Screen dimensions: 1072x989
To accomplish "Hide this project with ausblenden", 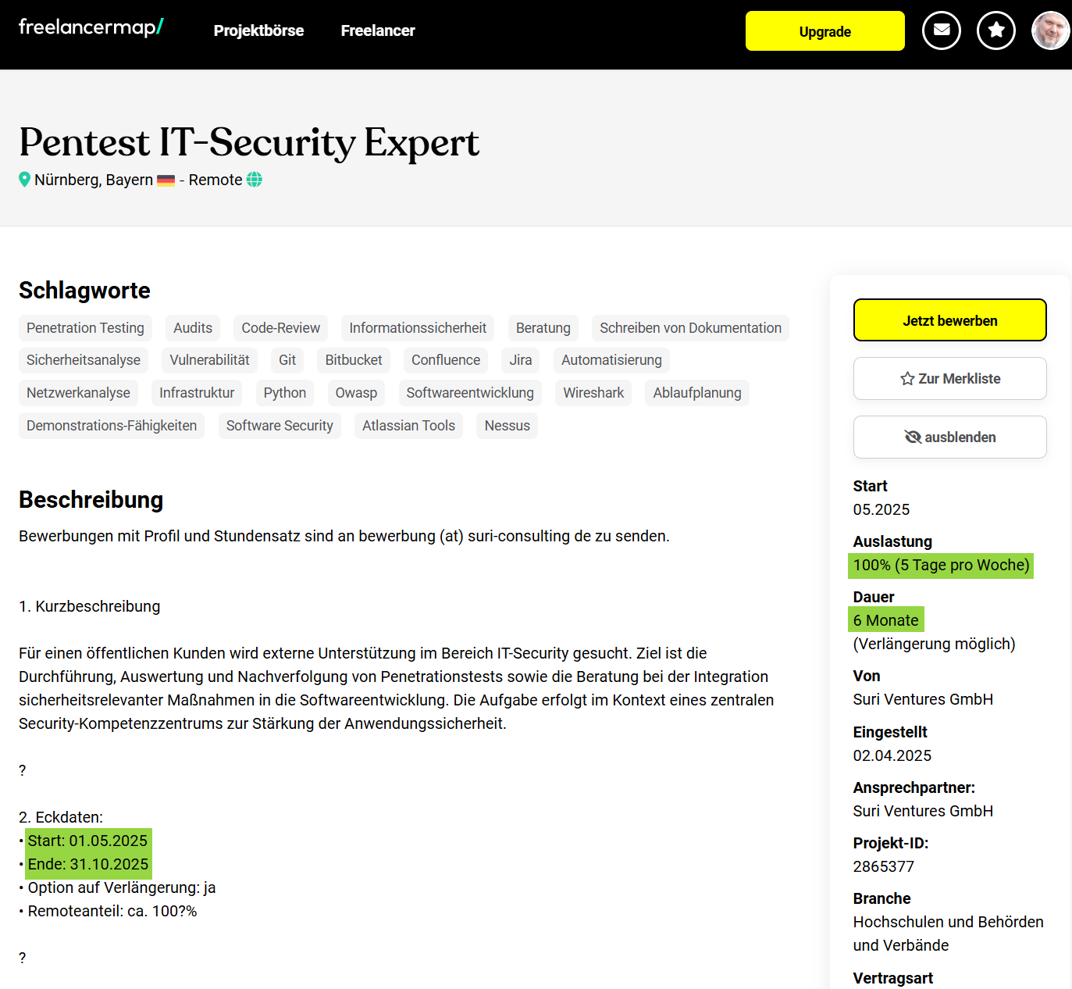I will click(949, 437).
